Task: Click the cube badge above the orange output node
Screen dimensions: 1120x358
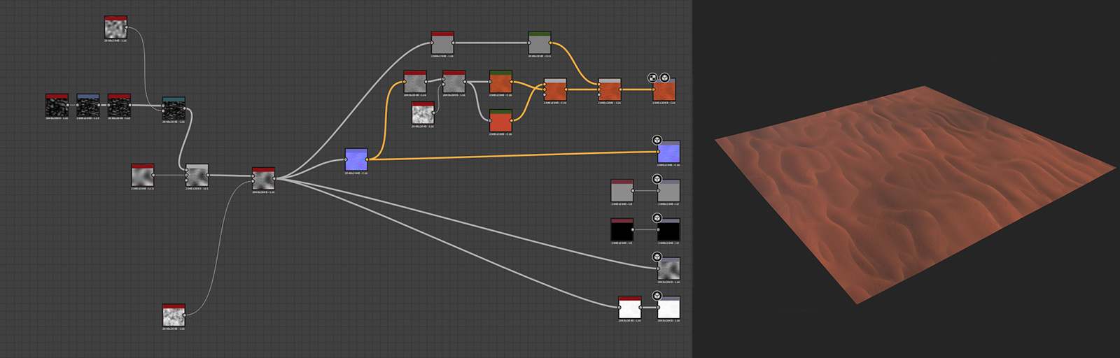Action: [664, 78]
